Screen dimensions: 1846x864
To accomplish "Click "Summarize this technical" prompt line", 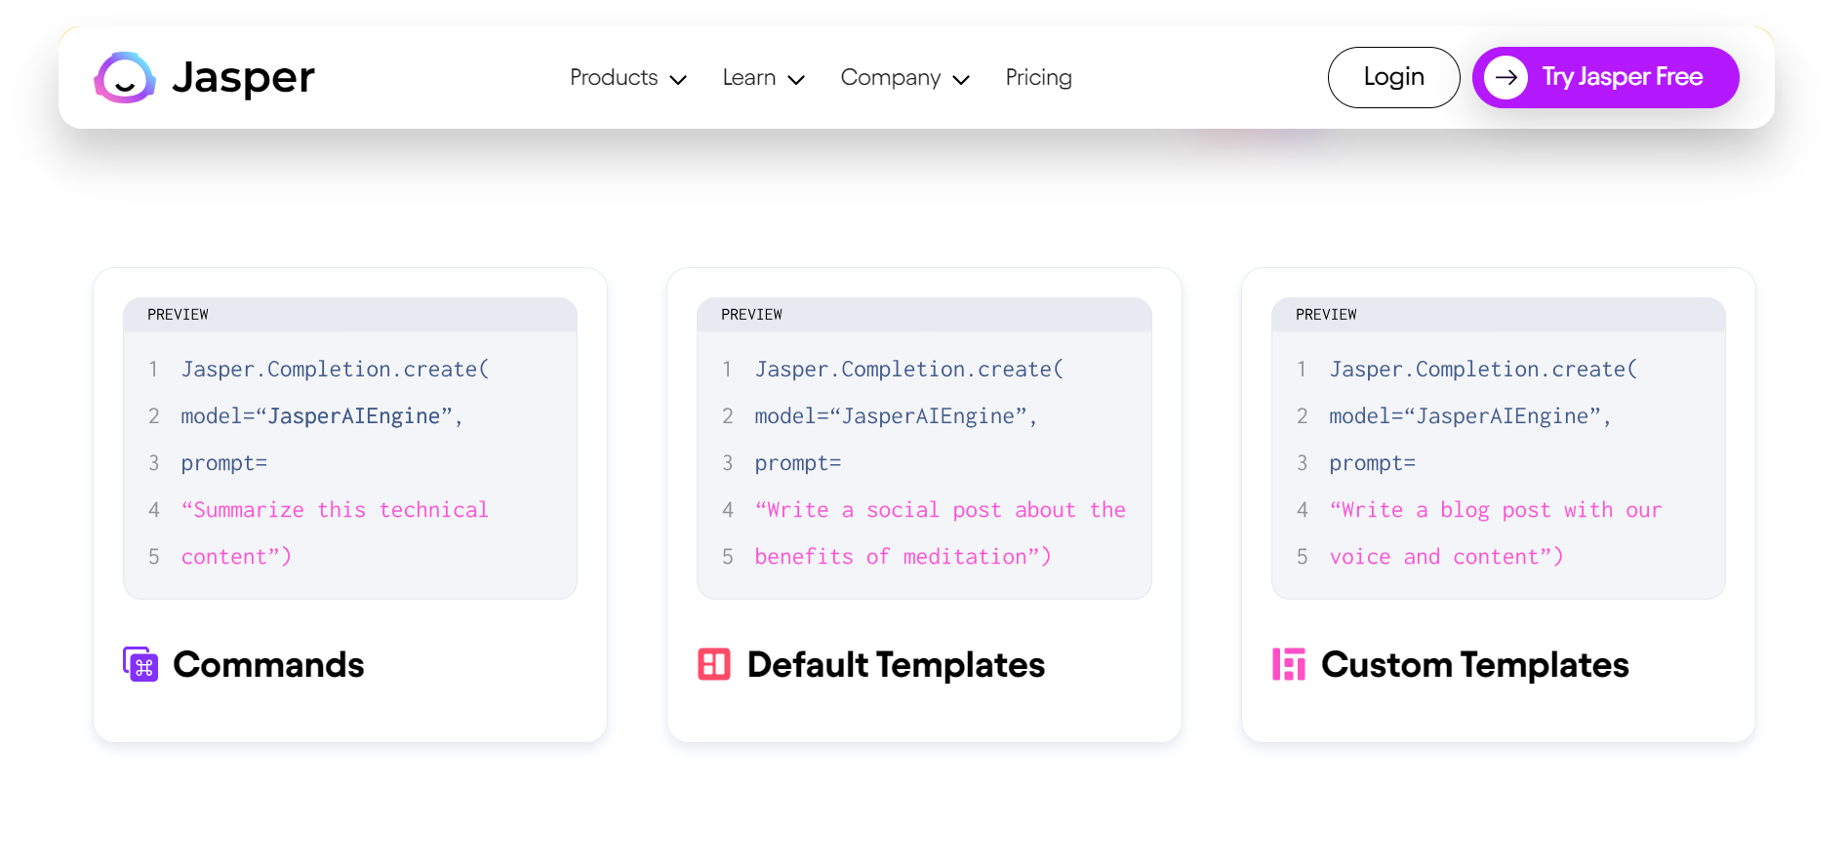I will point(335,510).
